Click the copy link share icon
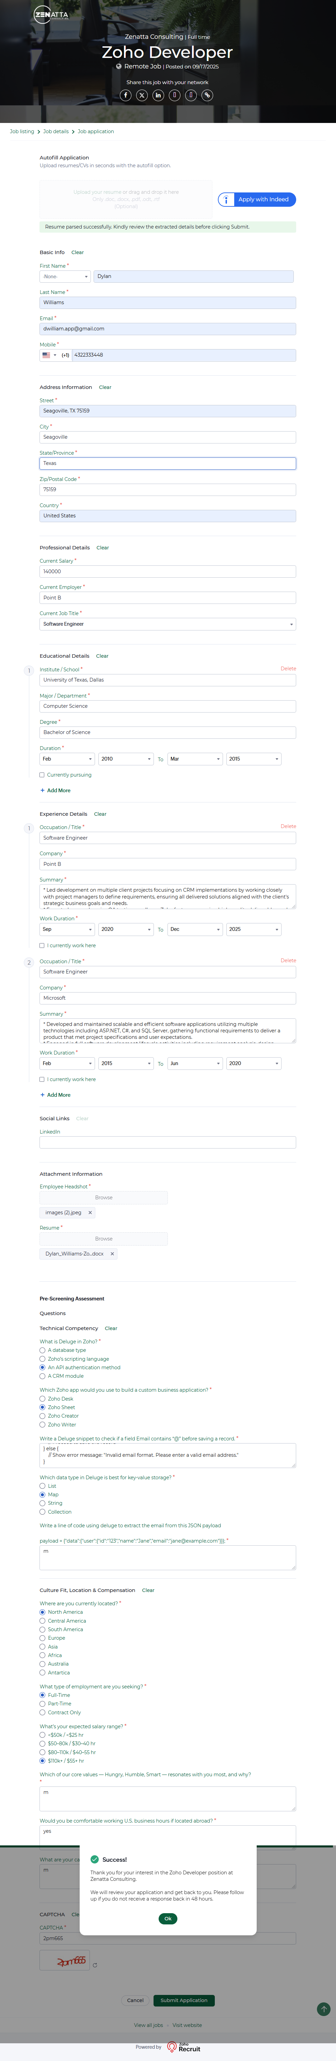This screenshot has width=336, height=2061. pos(207,95)
